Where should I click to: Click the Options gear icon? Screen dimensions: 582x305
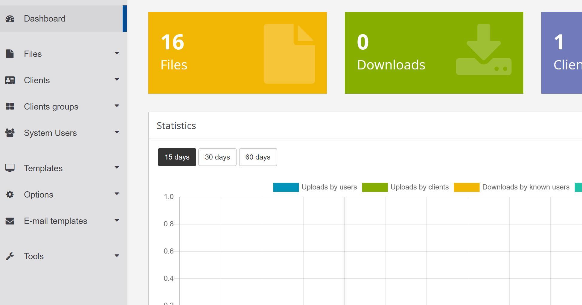coord(10,195)
